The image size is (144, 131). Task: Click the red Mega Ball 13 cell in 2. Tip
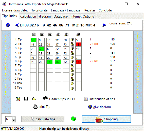78,45
